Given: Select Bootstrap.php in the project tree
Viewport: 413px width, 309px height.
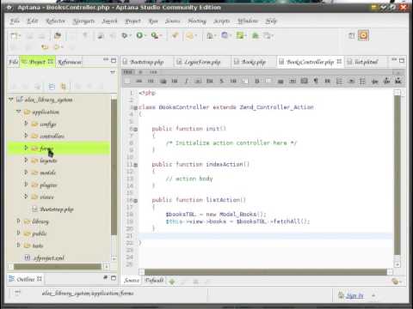Looking at the screenshot, I should pyautogui.click(x=57, y=209).
